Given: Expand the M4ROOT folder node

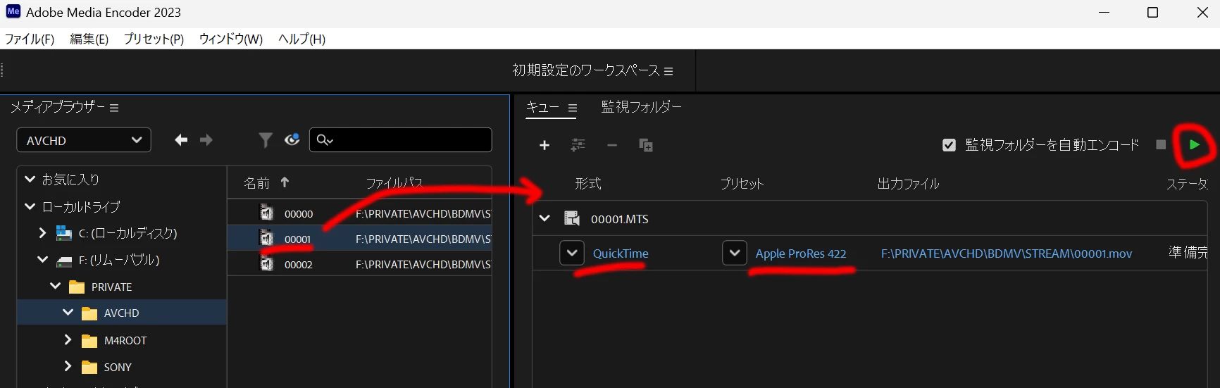Looking at the screenshot, I should point(68,339).
